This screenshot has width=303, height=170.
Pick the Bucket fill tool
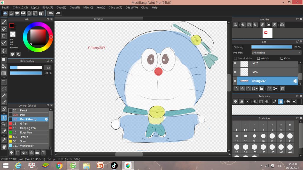pyautogui.click(x=4, y=66)
